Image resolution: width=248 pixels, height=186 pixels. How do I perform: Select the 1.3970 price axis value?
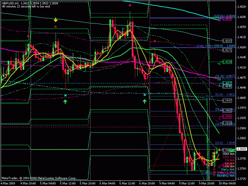(x=242, y=108)
